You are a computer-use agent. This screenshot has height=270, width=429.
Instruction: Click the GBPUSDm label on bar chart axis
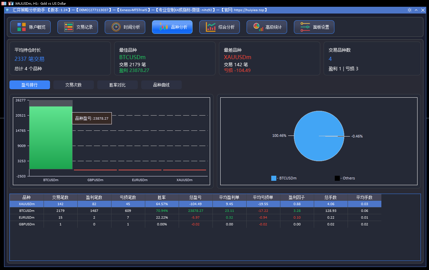click(x=95, y=180)
